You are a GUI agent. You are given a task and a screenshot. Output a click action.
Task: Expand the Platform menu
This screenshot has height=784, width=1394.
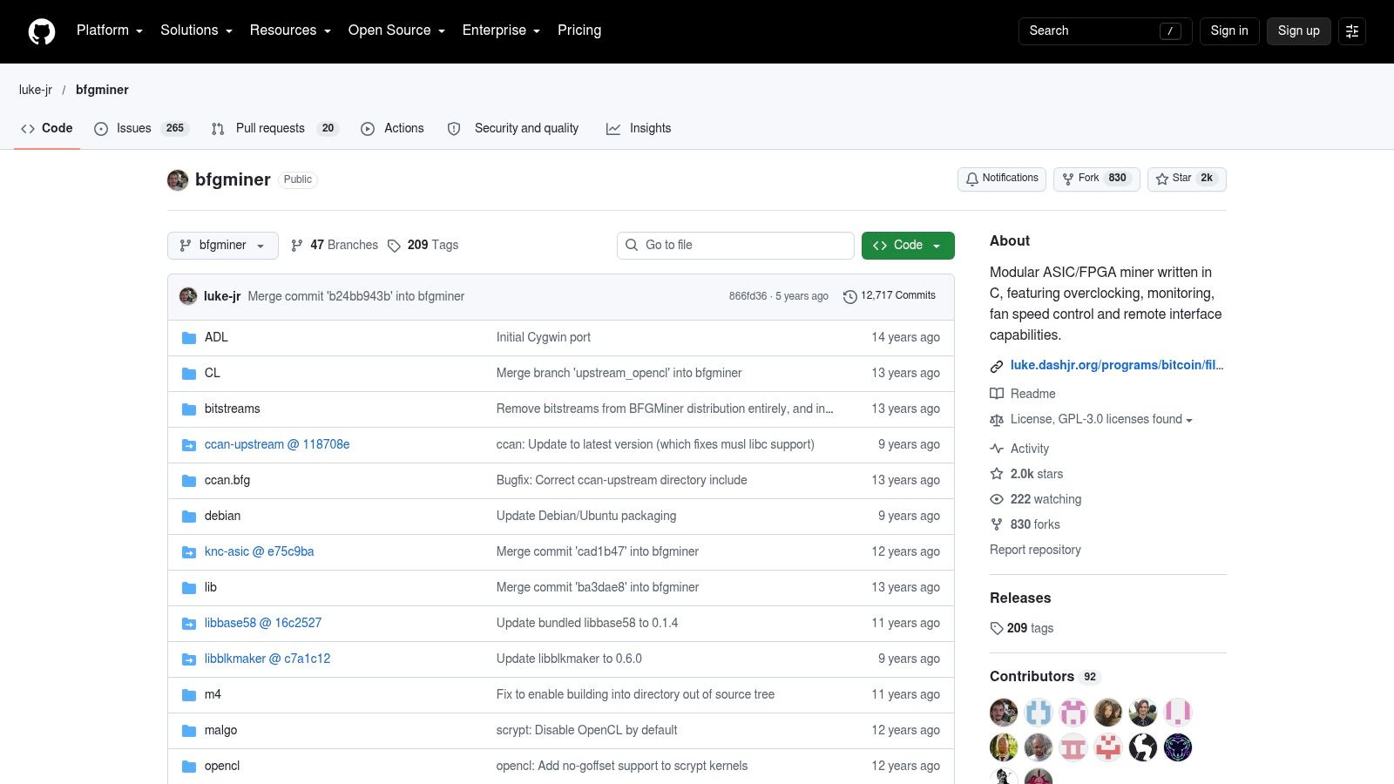(x=110, y=30)
